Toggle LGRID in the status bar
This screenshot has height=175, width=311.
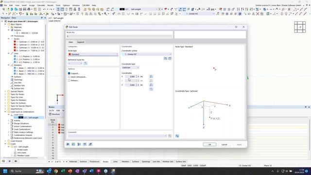(195, 165)
